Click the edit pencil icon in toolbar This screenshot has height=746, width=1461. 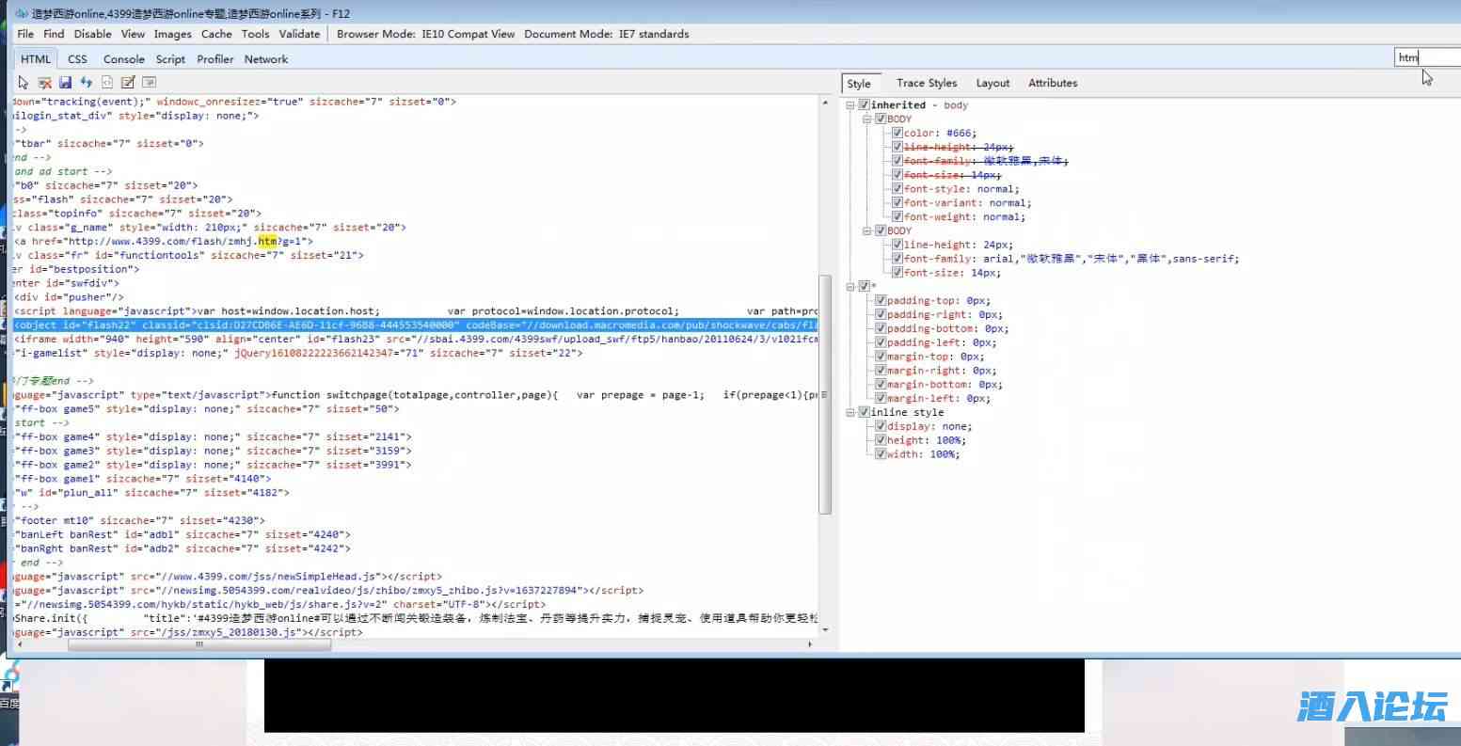pyautogui.click(x=128, y=83)
